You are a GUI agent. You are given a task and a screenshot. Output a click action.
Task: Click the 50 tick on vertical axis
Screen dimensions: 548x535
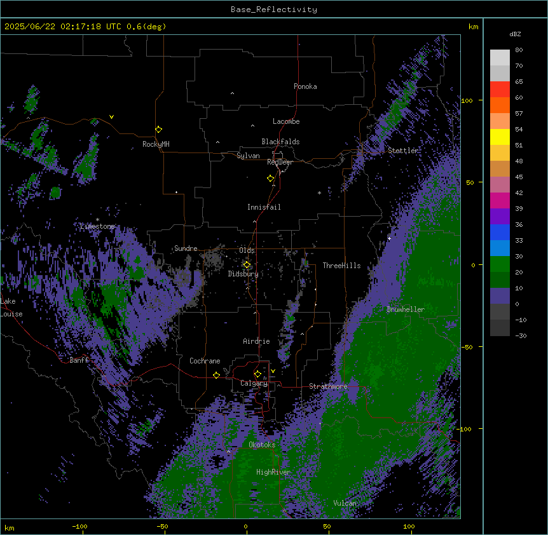(x=470, y=182)
